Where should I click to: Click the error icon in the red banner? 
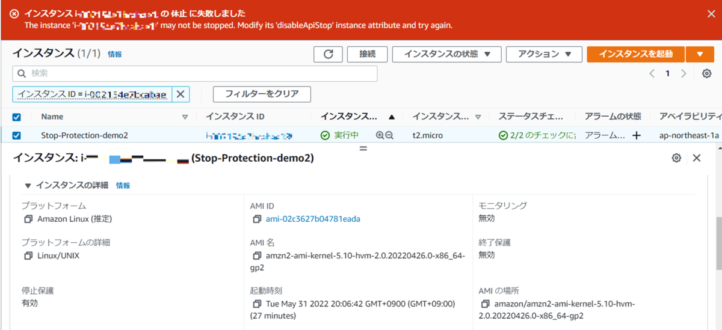[14, 14]
